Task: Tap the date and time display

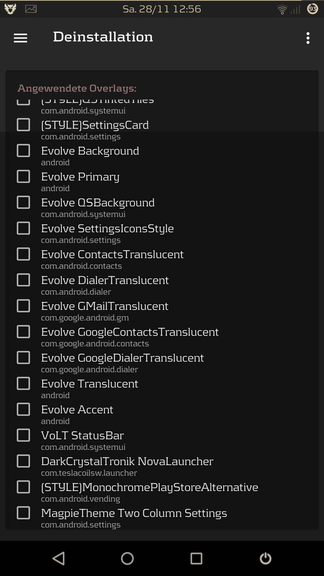Action: tap(162, 9)
